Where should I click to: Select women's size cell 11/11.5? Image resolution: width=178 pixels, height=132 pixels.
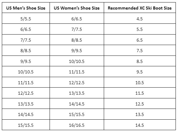tap(77, 72)
